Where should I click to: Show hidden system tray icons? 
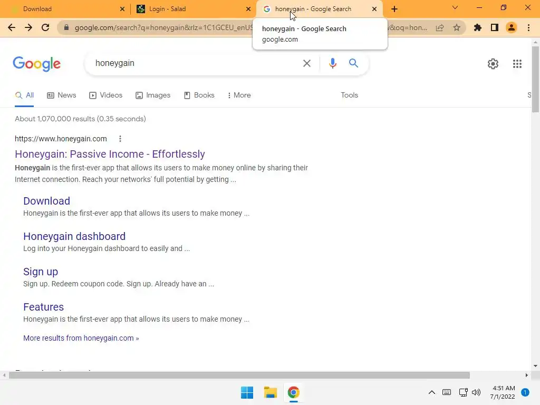[431, 392]
